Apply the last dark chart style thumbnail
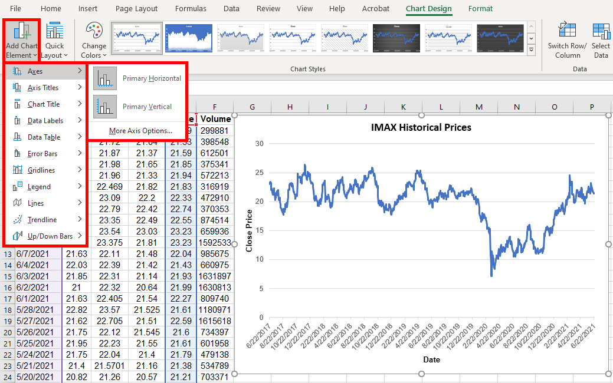The height and width of the screenshot is (383, 613). pyautogui.click(x=500, y=38)
